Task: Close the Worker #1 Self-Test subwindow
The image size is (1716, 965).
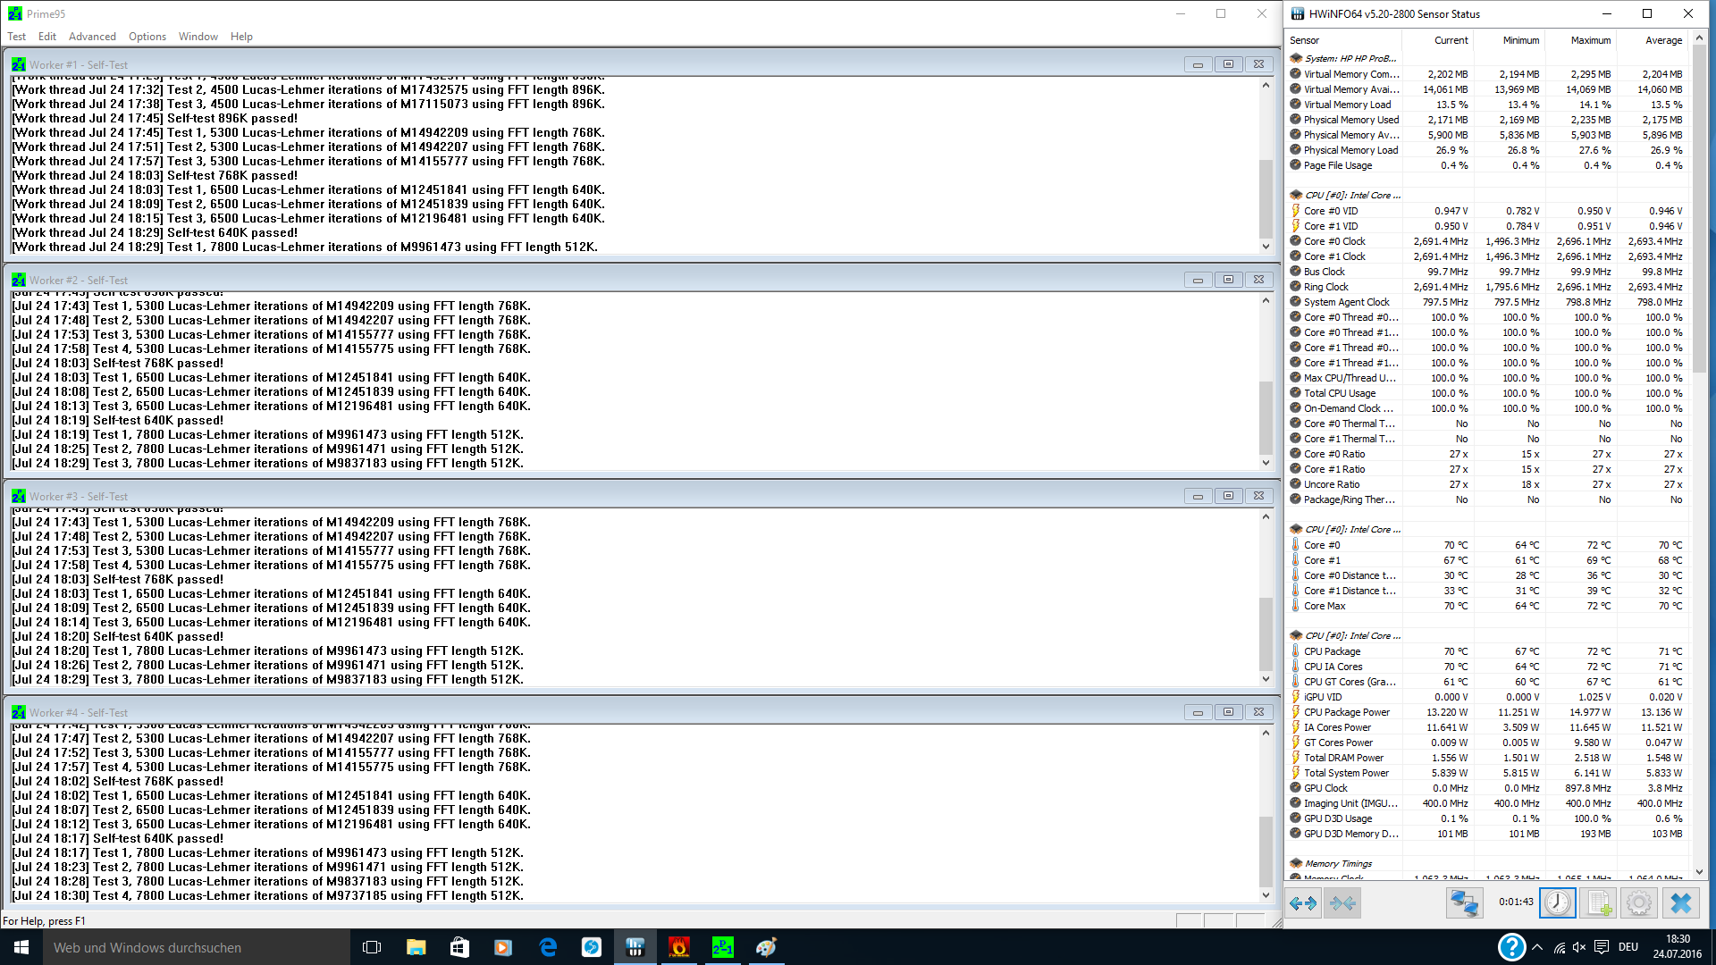Action: click(x=1258, y=64)
